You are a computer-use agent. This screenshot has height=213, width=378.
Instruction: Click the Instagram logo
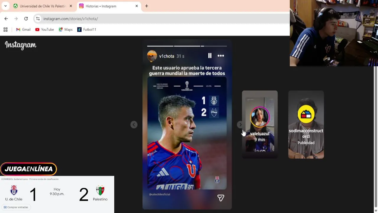click(20, 45)
